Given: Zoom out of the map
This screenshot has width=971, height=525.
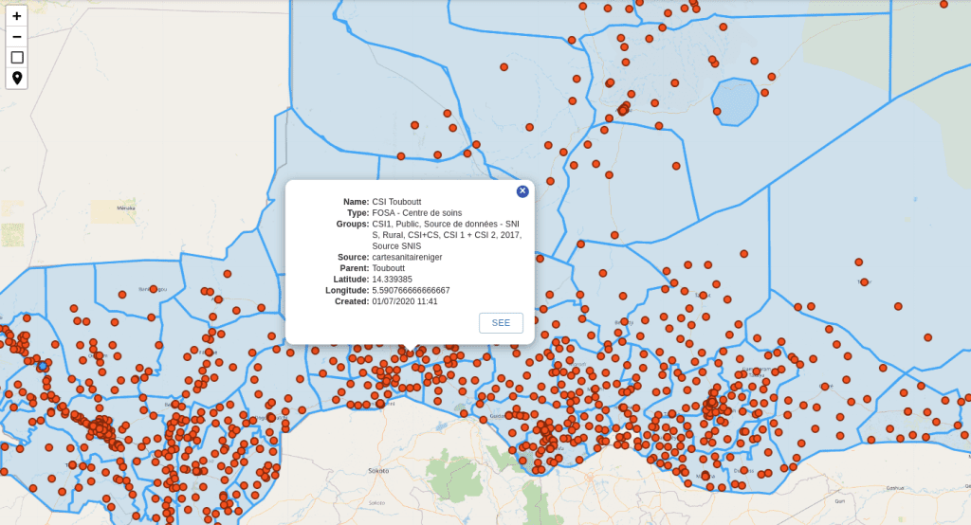Looking at the screenshot, I should (17, 37).
